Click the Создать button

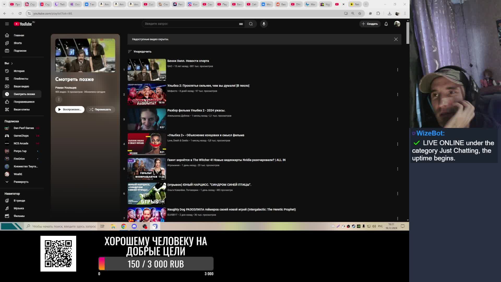[x=370, y=24]
